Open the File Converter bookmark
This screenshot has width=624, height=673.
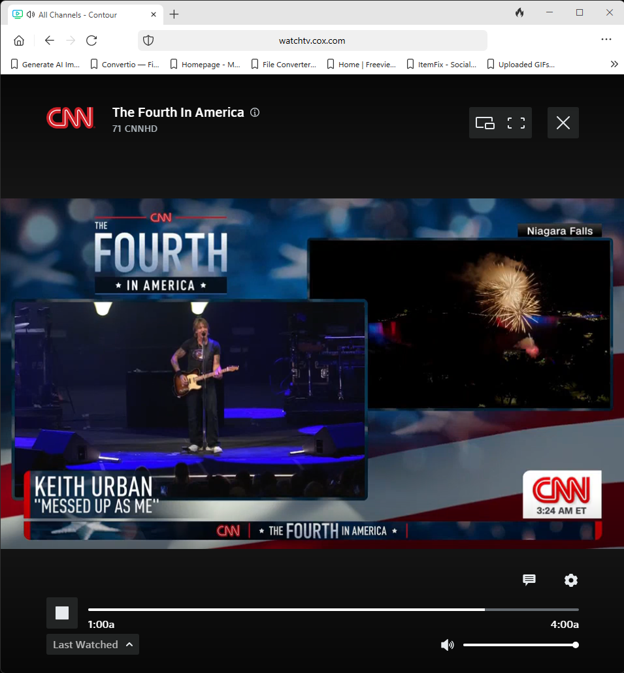coord(284,65)
